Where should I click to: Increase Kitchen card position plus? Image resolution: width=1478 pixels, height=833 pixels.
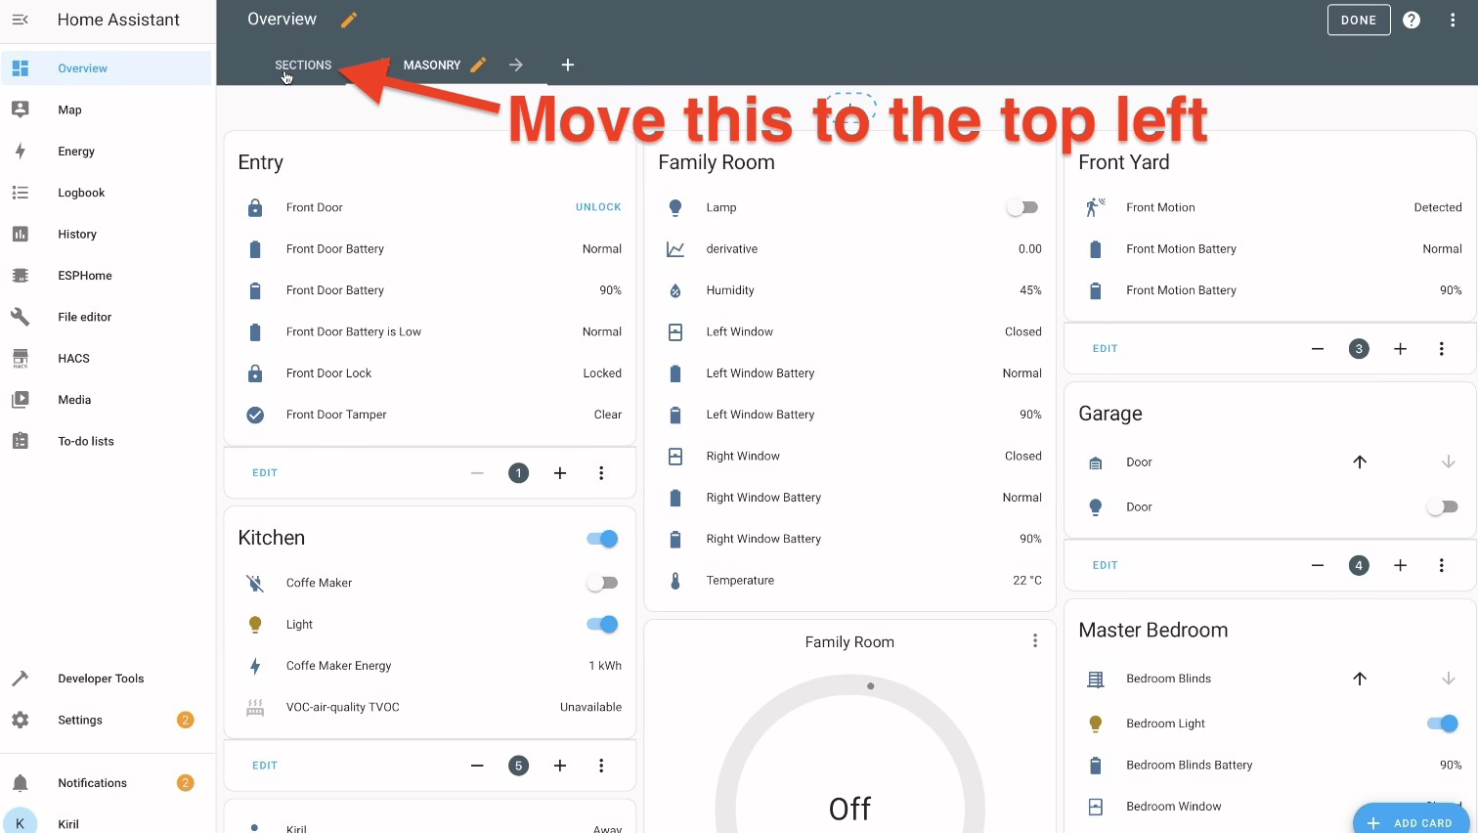tap(560, 766)
